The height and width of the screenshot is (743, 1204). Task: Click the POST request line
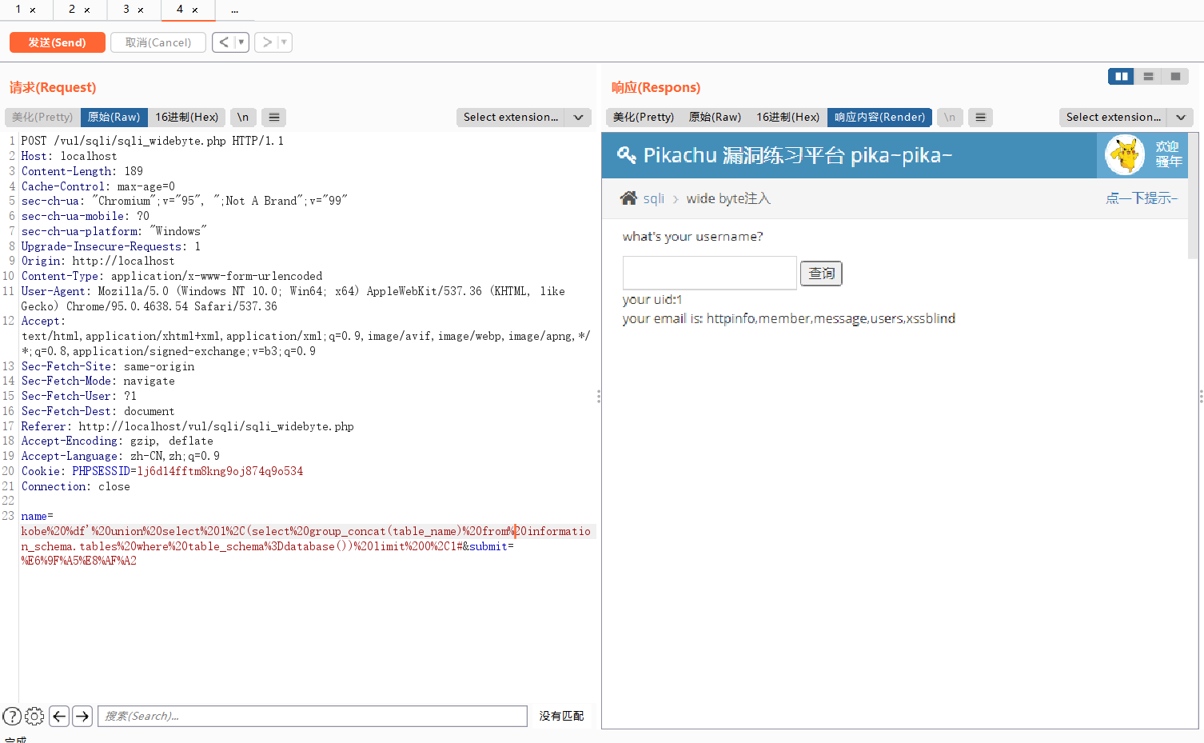(x=152, y=141)
